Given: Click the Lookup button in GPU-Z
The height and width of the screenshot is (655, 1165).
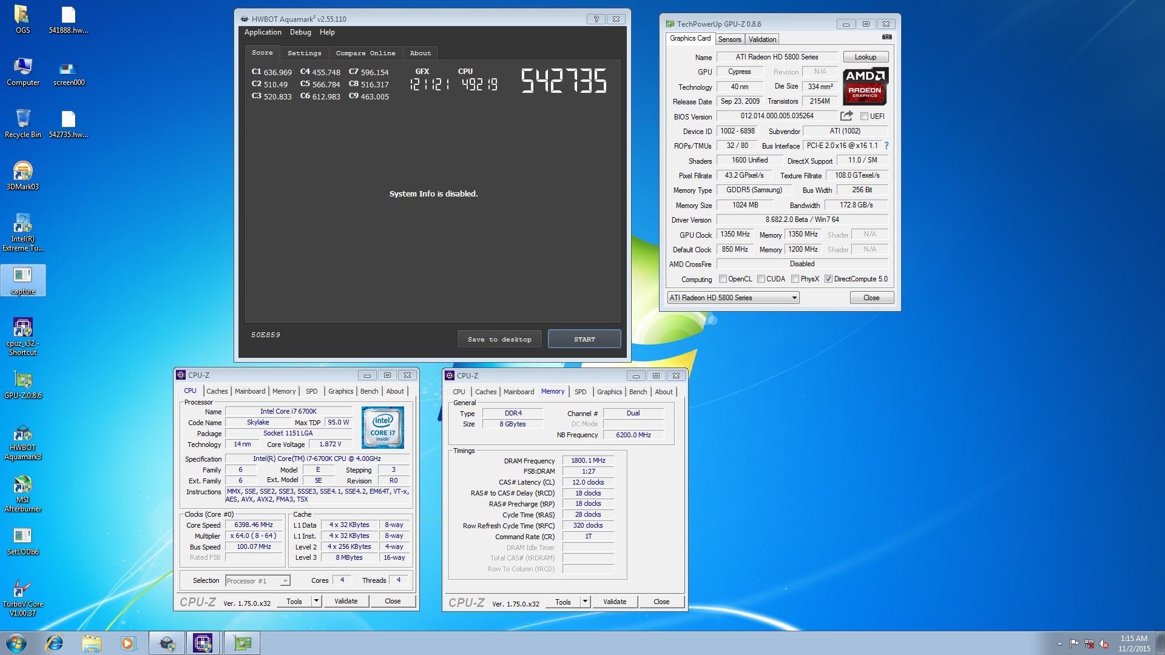Looking at the screenshot, I should (865, 57).
